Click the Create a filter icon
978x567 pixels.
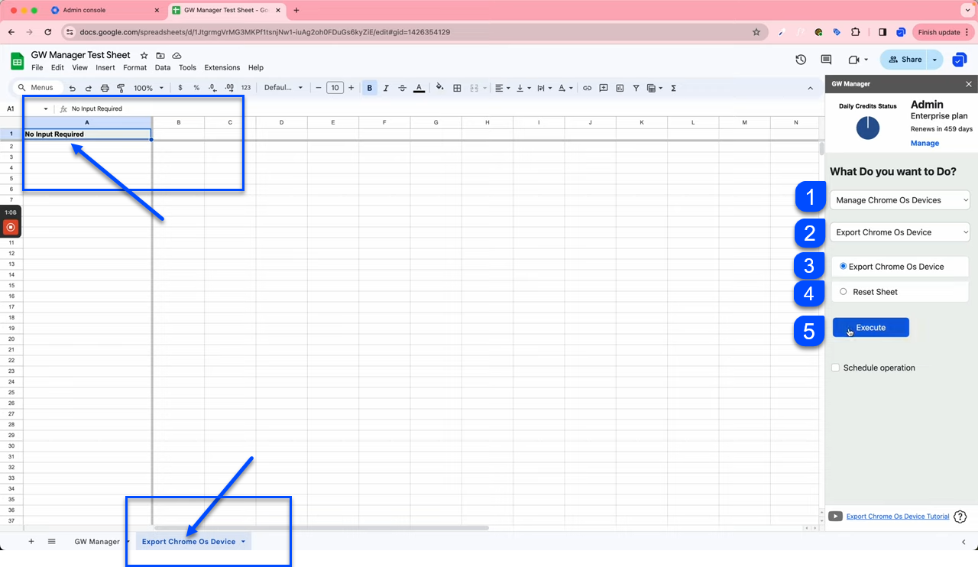point(636,88)
